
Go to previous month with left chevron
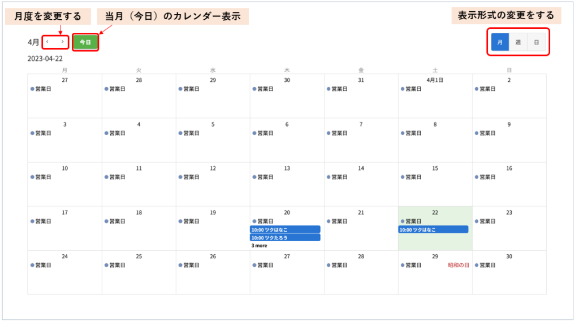[x=47, y=42]
